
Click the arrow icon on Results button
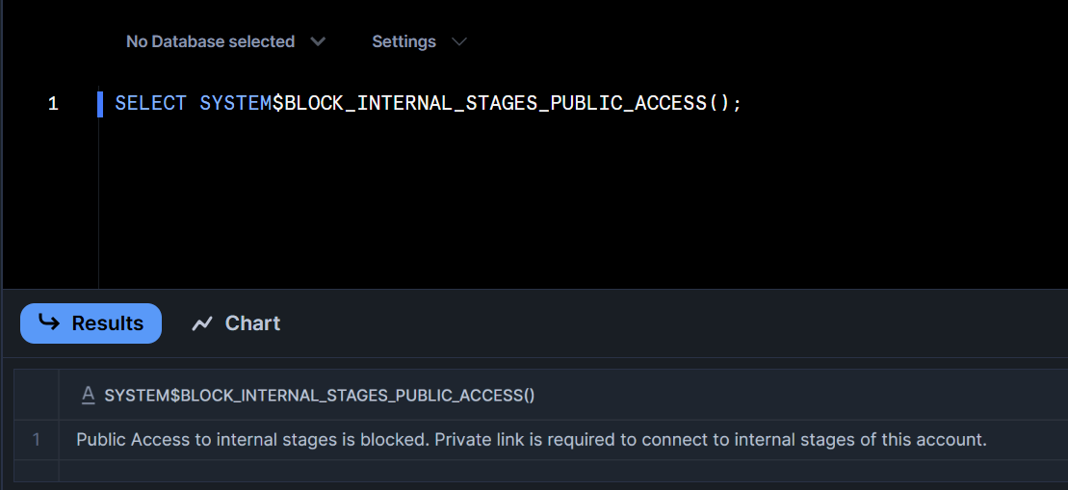[49, 322]
